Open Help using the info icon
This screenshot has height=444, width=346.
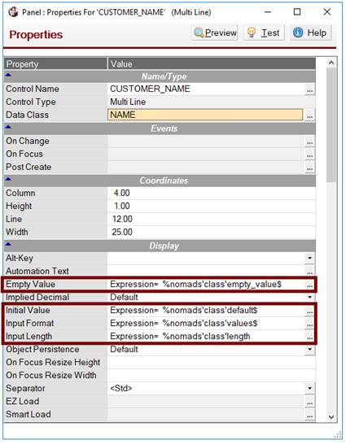point(310,33)
